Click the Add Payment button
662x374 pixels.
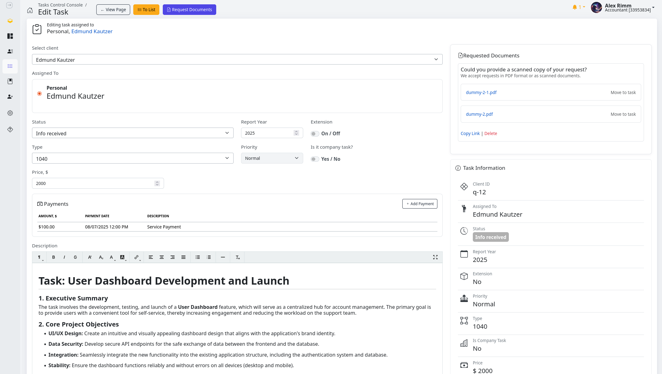pos(420,204)
